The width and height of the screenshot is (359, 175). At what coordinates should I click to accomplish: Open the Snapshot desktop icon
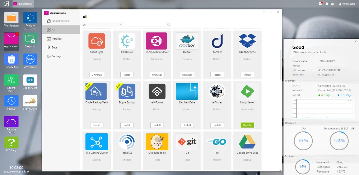point(30,38)
